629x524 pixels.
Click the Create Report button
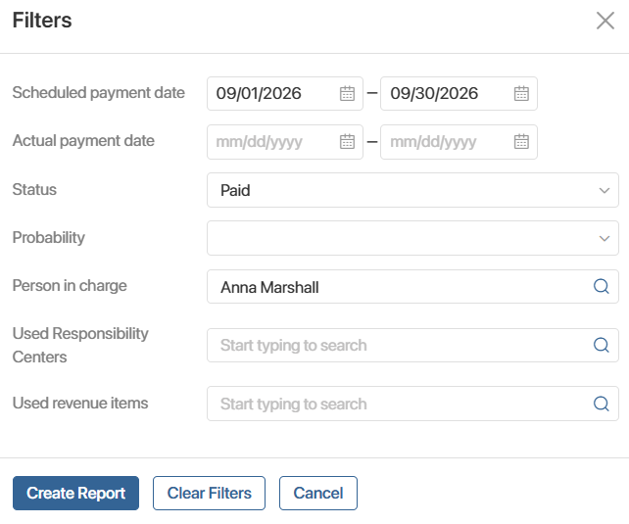pos(75,493)
